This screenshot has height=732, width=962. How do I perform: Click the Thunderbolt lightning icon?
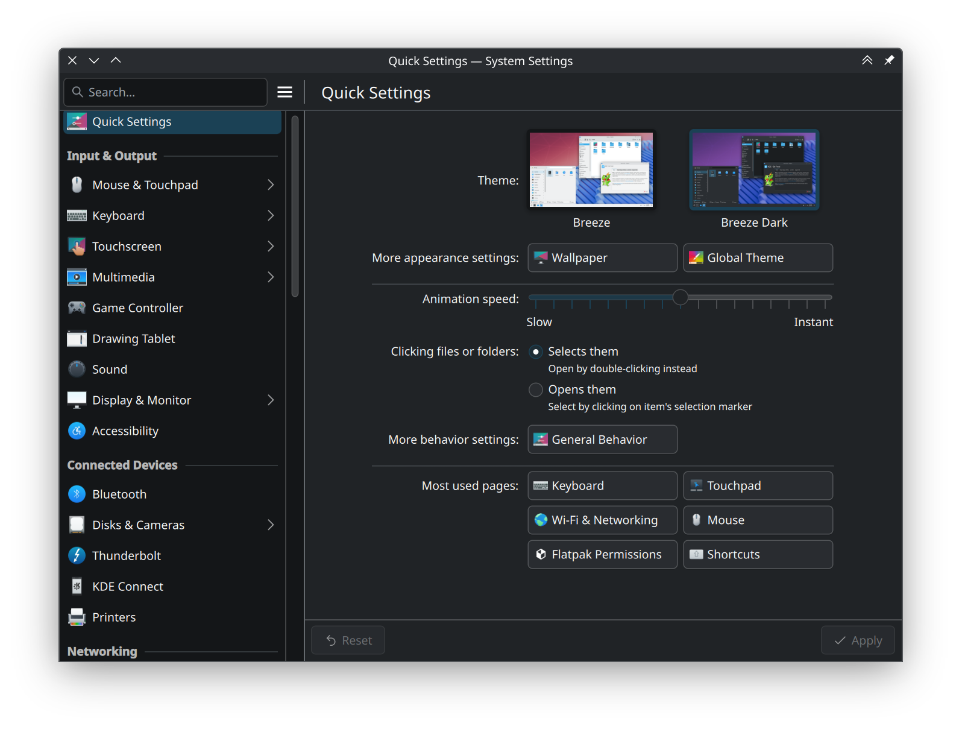tap(77, 555)
